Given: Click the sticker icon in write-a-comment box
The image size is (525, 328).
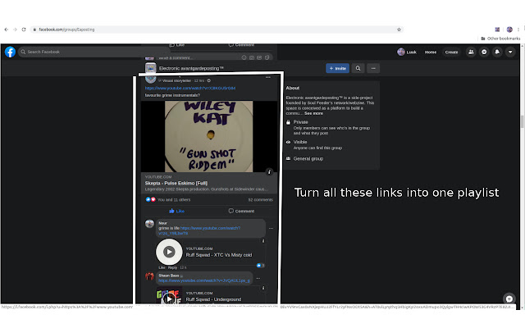Looking at the screenshot, I should point(267,57).
